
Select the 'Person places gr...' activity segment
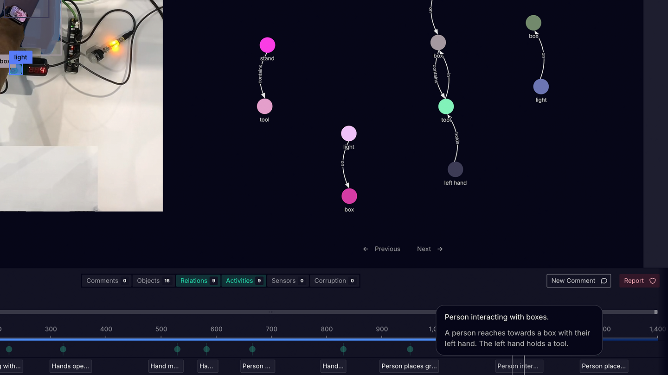[x=409, y=366]
